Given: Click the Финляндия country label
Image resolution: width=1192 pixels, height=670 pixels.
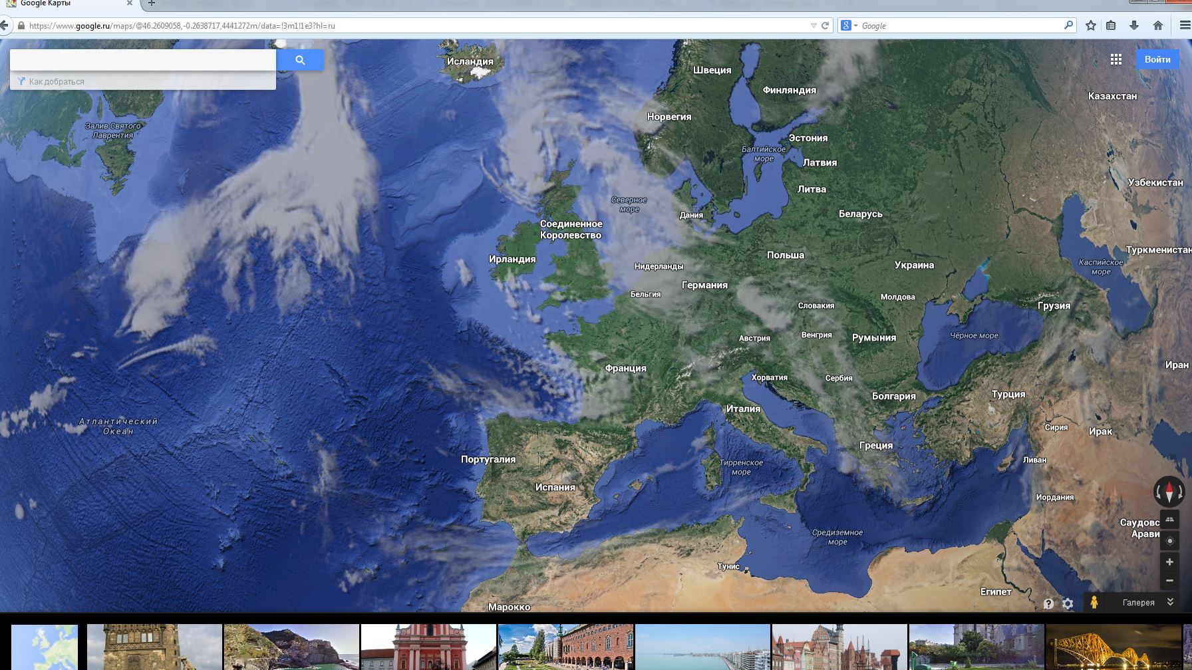Looking at the screenshot, I should click(789, 90).
